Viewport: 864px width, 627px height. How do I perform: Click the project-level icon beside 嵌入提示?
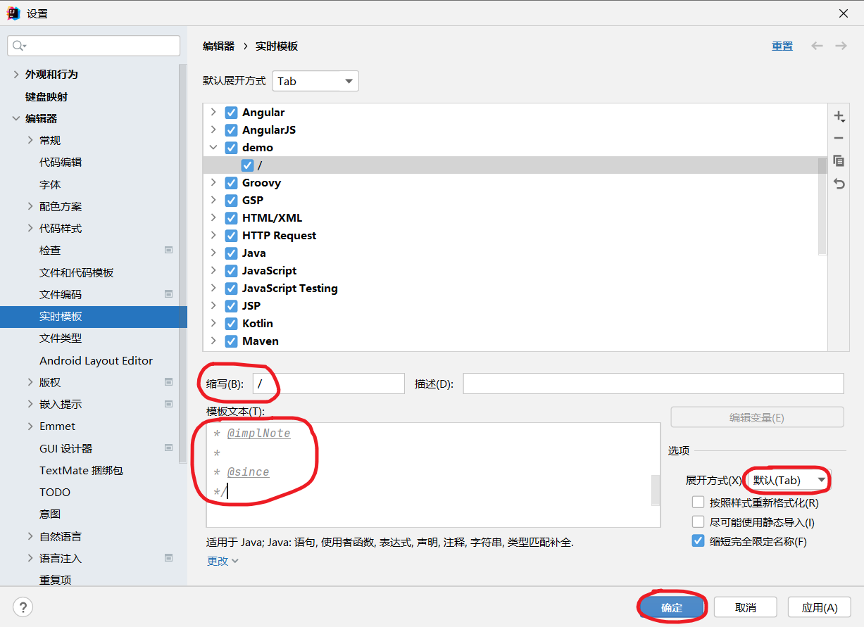[168, 404]
